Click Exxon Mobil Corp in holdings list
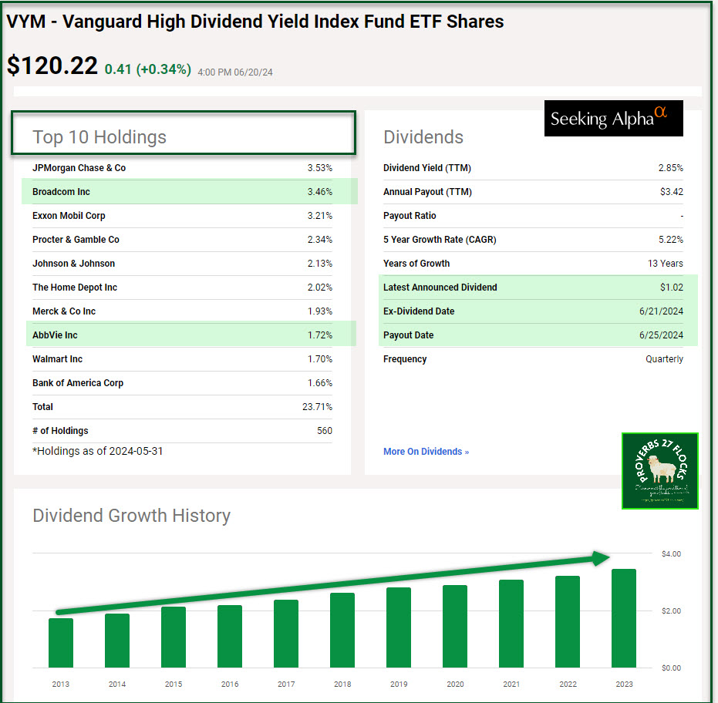This screenshot has width=718, height=703. pyautogui.click(x=69, y=216)
